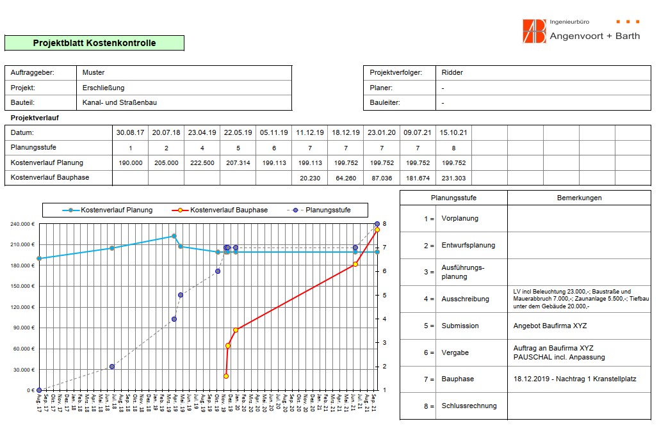Select the Planungsstufe point at stage 2
This screenshot has width=659, height=435.
112,367
